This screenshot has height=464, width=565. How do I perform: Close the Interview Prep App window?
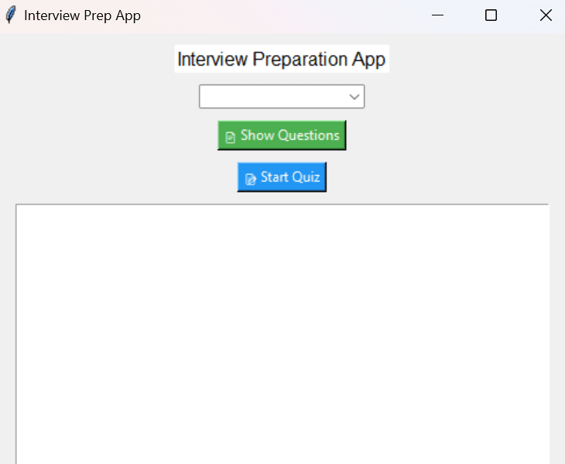[x=546, y=15]
